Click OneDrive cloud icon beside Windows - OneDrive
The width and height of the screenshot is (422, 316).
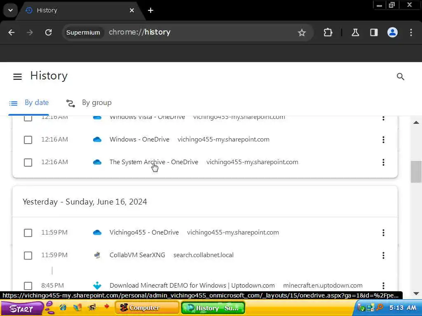pyautogui.click(x=97, y=139)
